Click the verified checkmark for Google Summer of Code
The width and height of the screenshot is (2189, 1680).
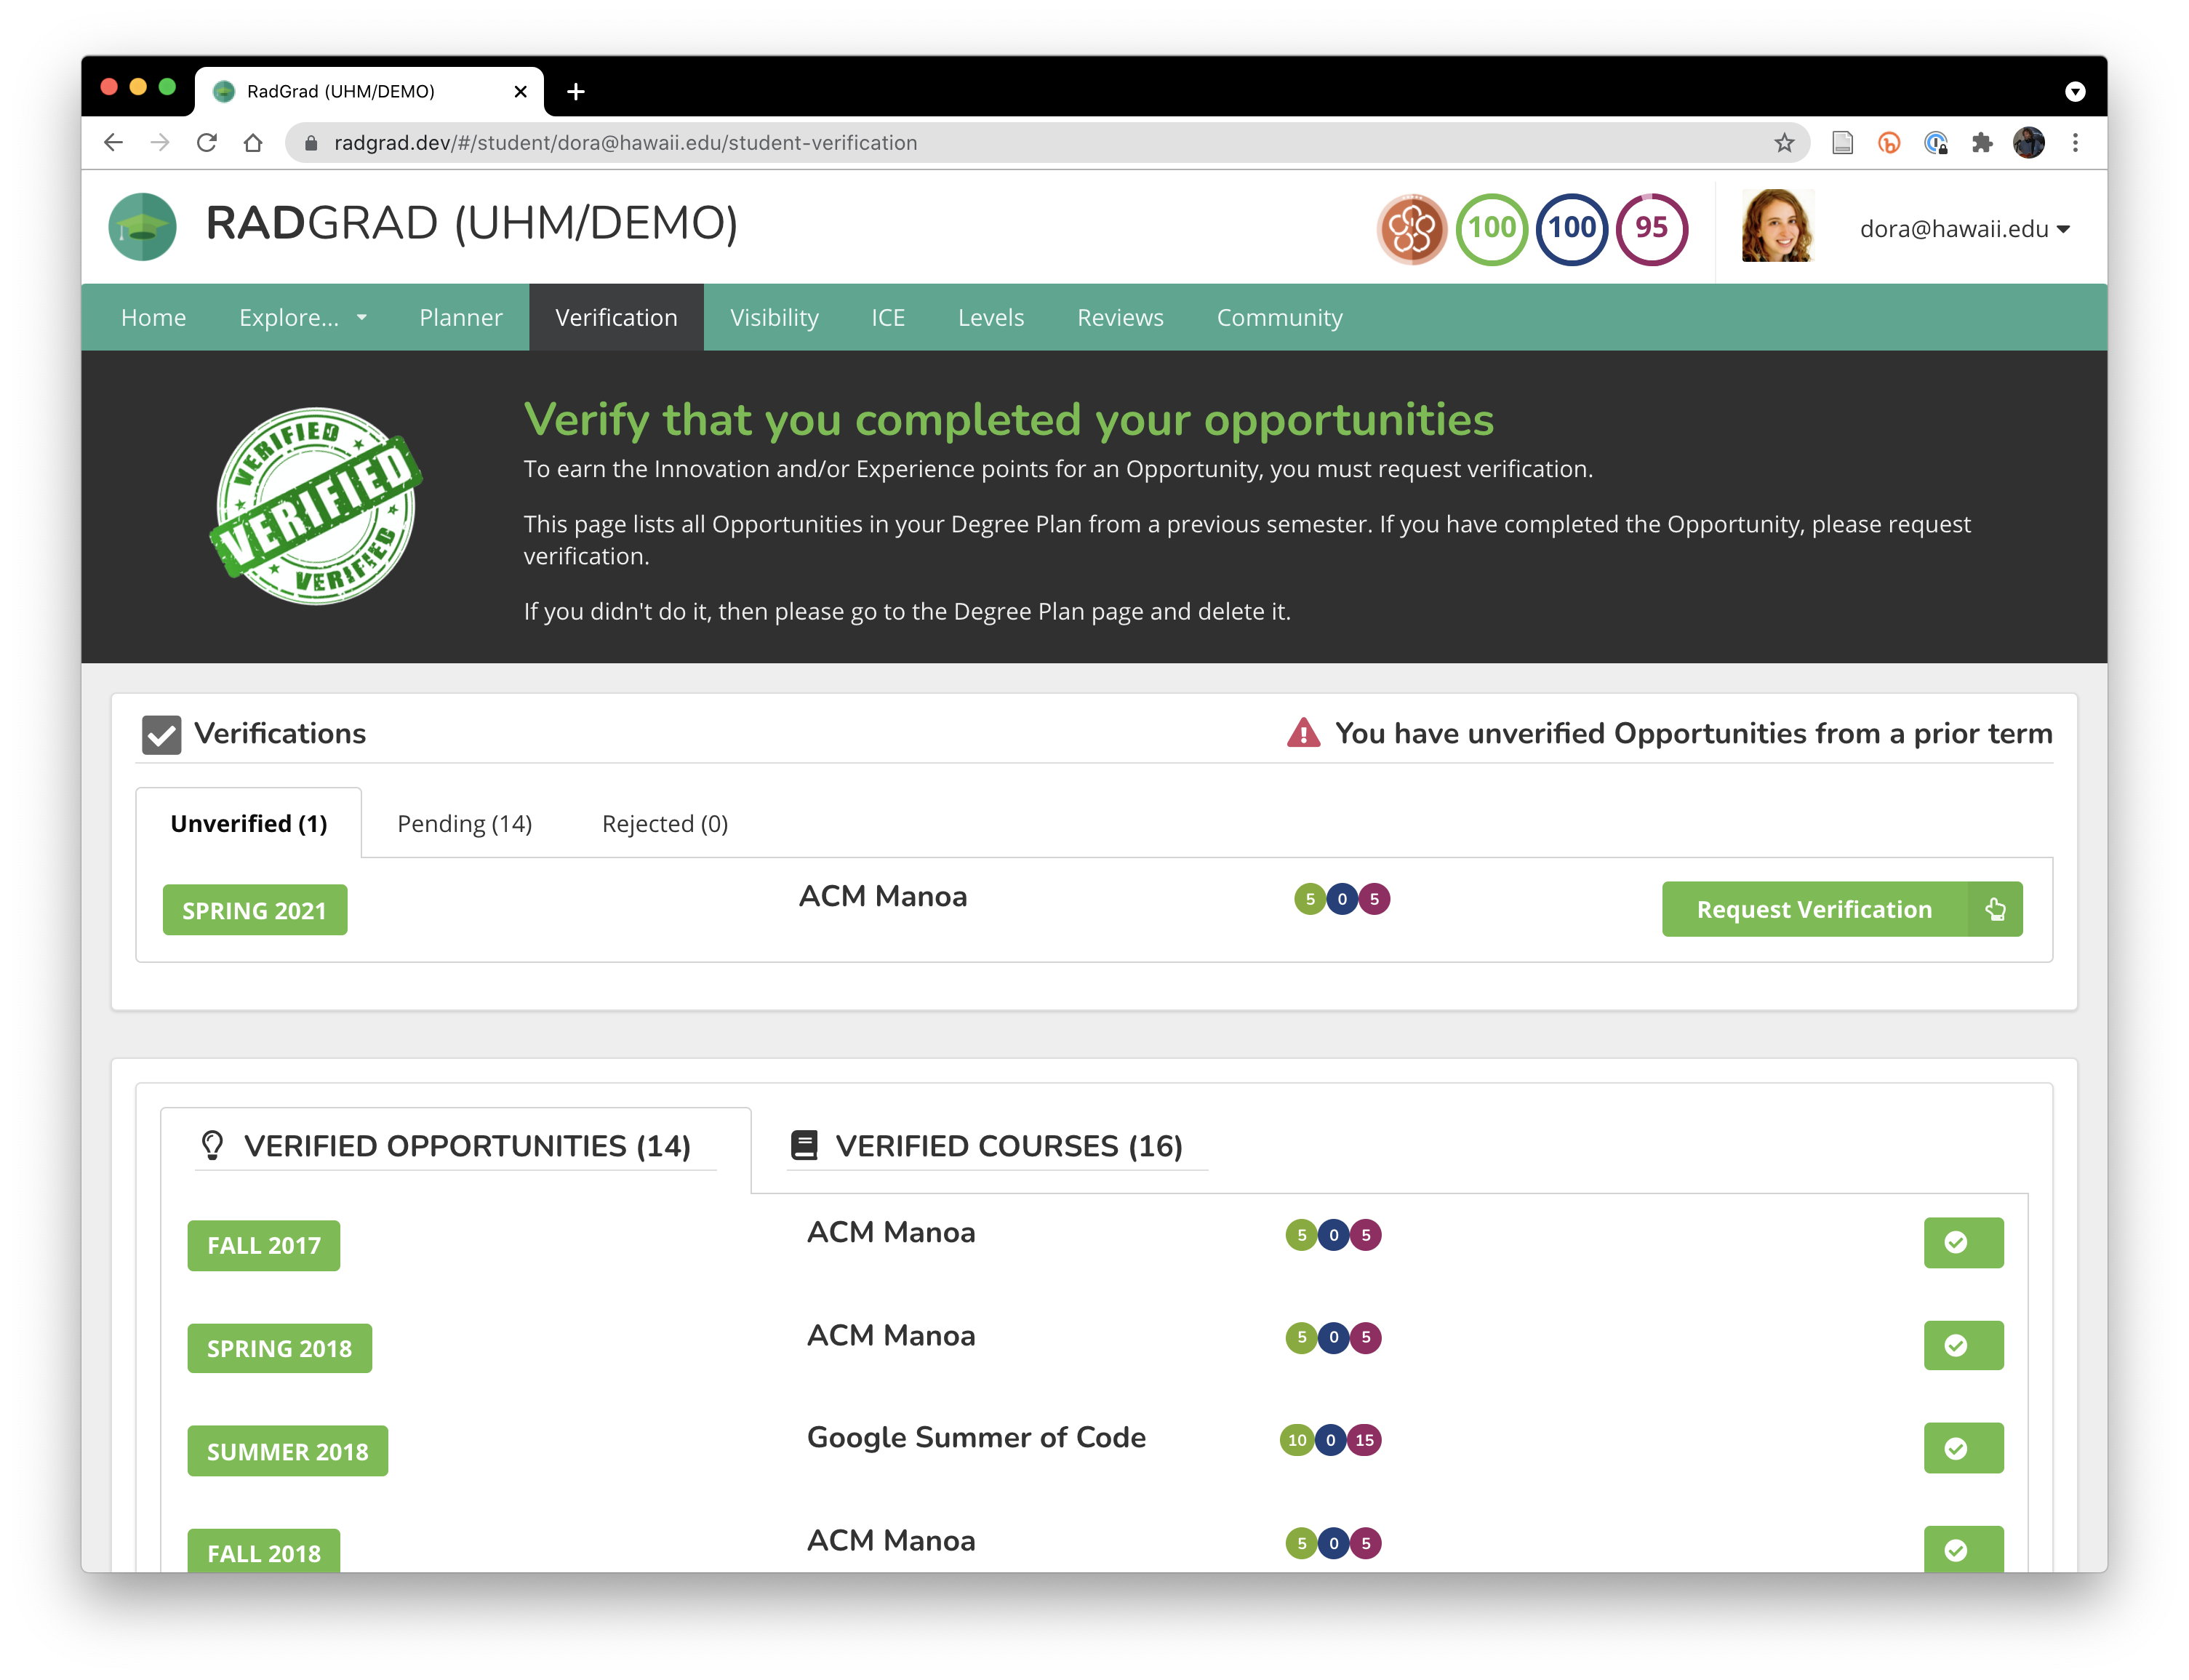coord(1963,1448)
